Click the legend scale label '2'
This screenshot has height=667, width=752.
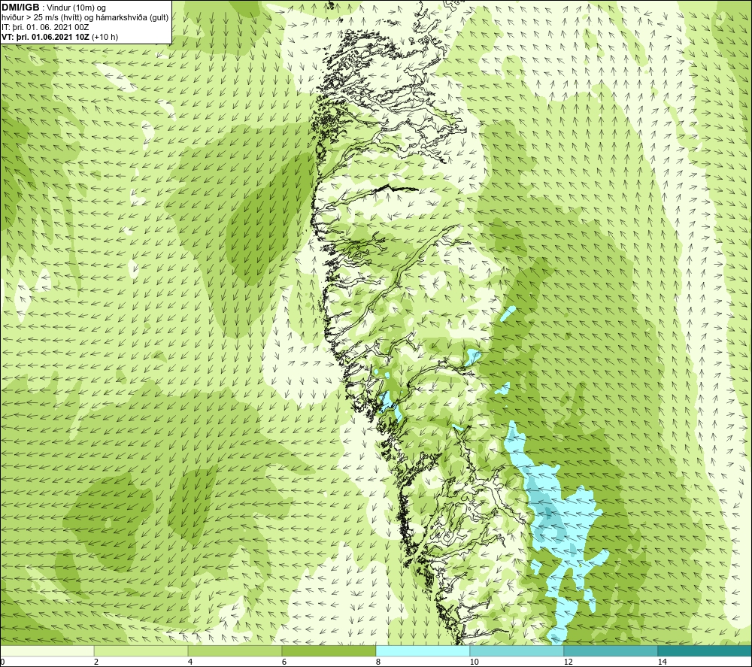96,662
